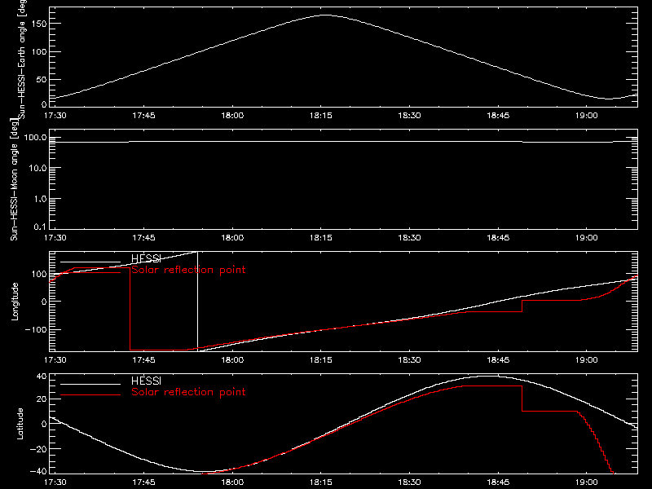
Task: Click 17:45 time label under Earth angle plot
Action: (143, 115)
